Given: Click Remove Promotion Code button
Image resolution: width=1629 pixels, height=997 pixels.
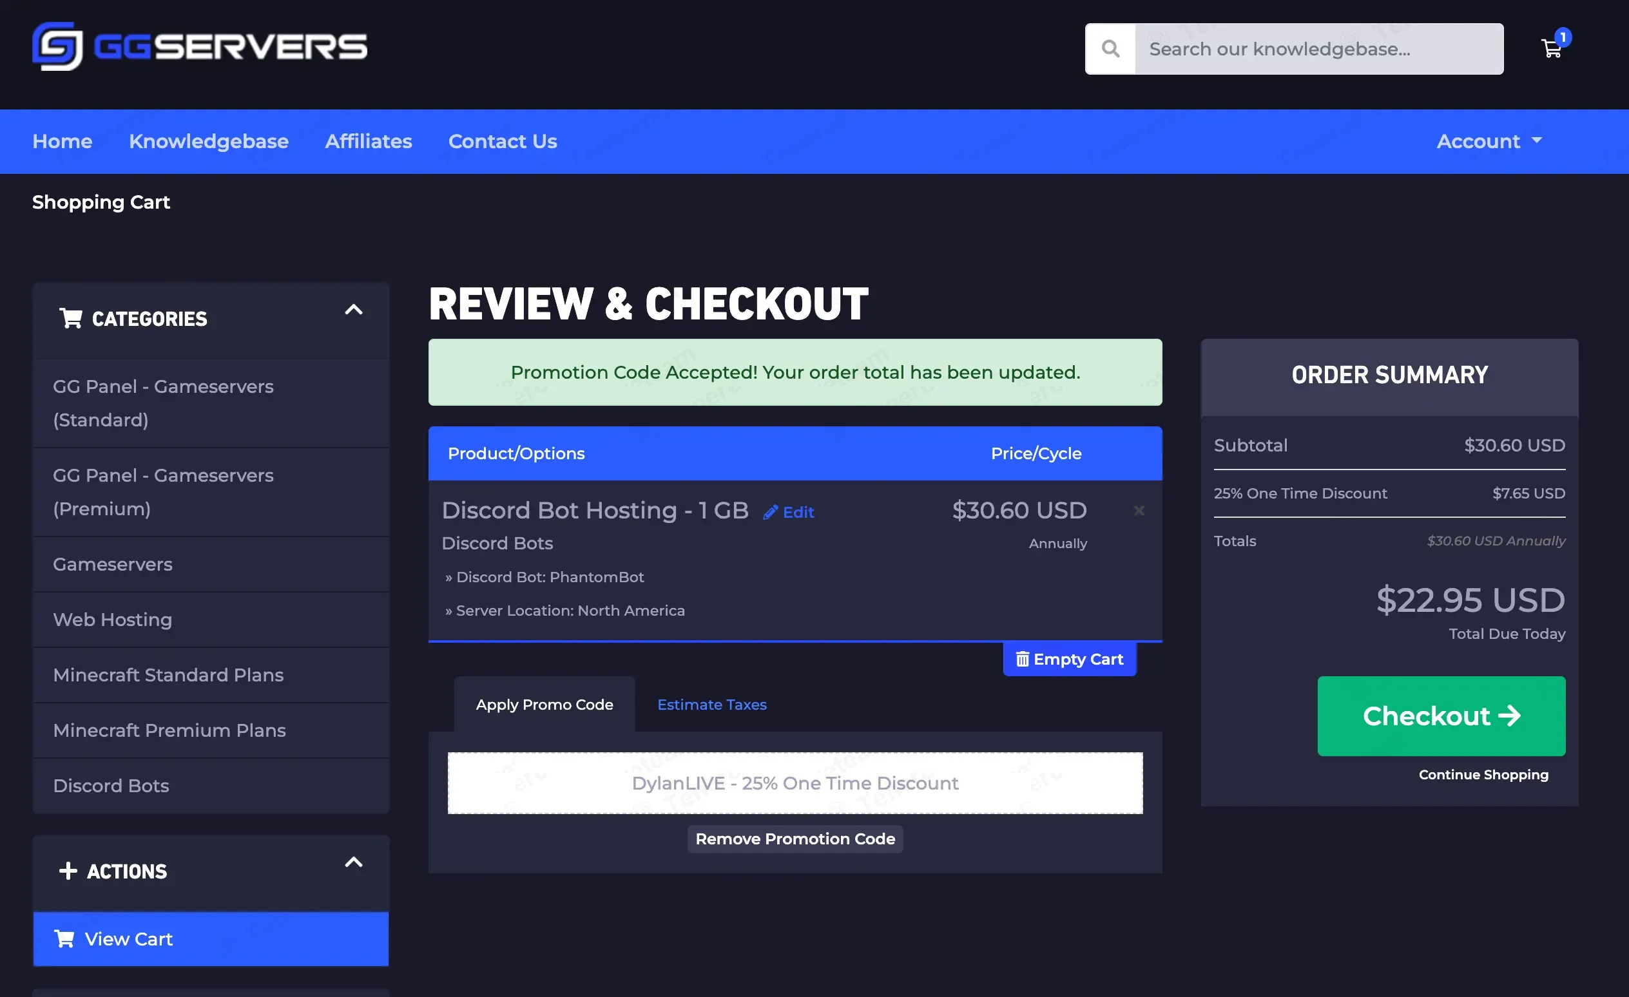Looking at the screenshot, I should [x=795, y=839].
